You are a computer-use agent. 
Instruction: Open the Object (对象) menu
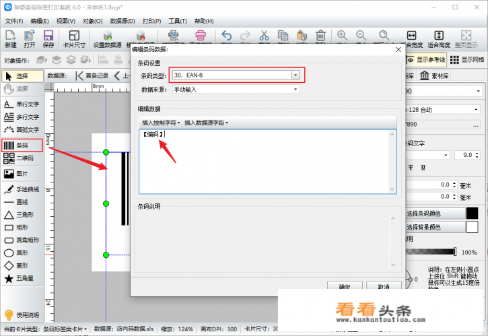click(x=92, y=21)
